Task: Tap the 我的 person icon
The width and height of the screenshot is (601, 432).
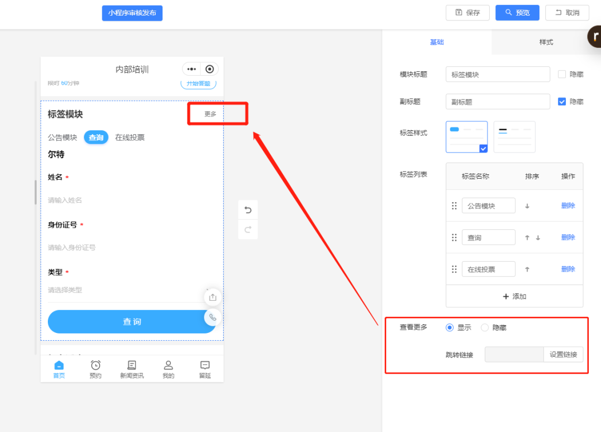Action: [x=168, y=365]
